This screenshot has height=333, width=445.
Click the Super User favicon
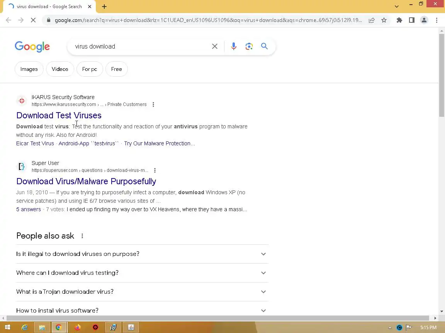pos(22,166)
